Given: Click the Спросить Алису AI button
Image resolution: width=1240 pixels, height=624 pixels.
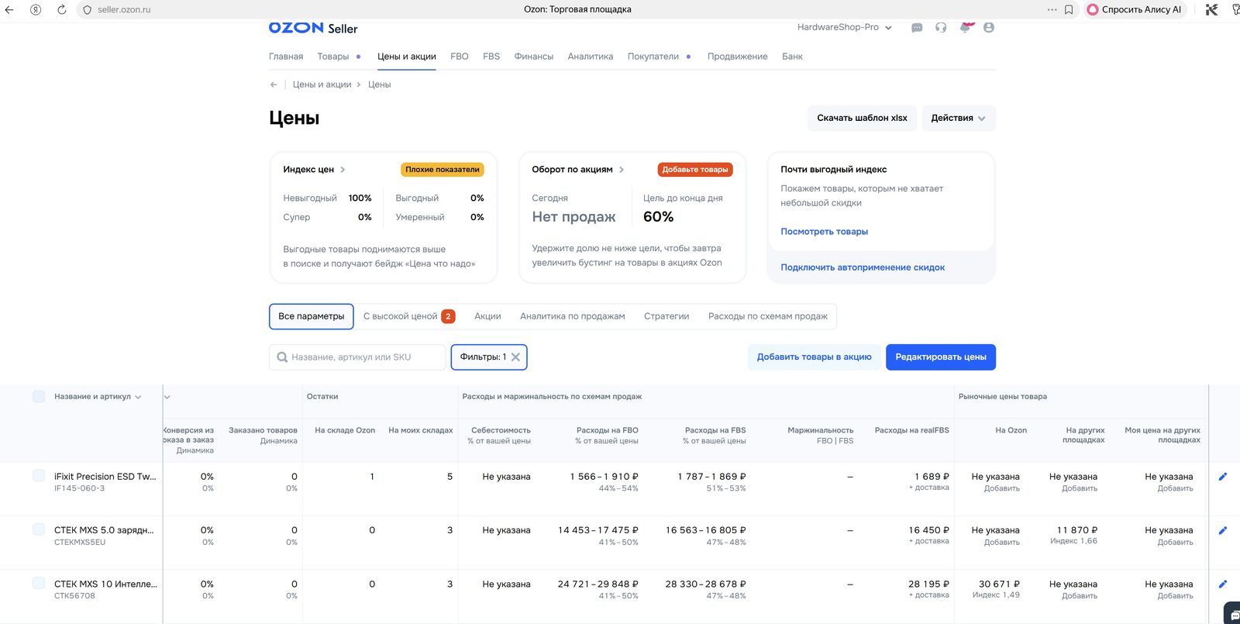Looking at the screenshot, I should point(1135,9).
